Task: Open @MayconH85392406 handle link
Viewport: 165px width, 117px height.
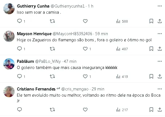Action: coord(72,34)
